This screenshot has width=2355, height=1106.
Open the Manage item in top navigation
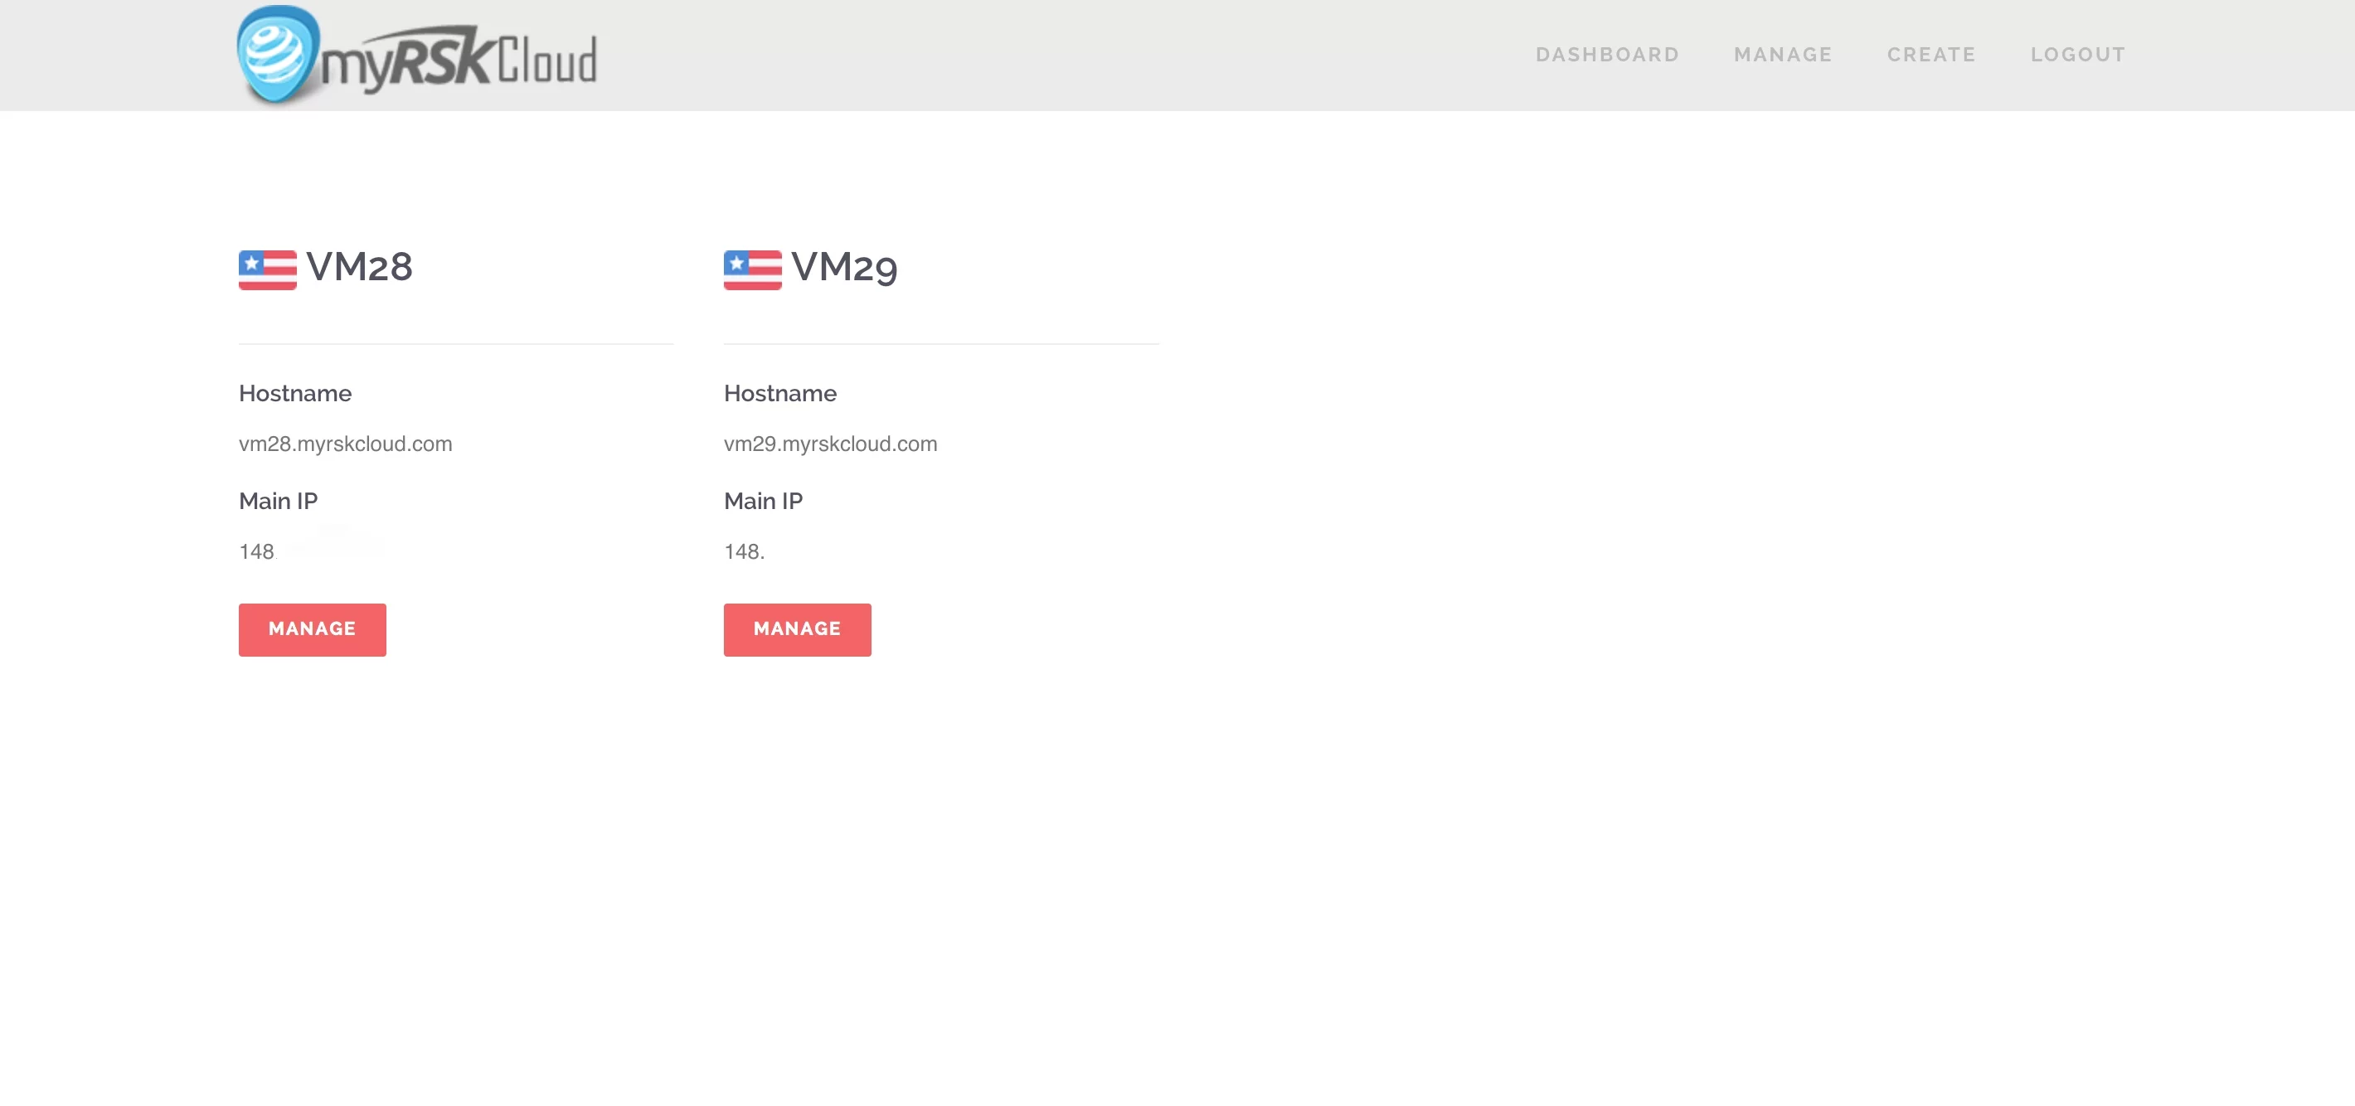point(1783,55)
